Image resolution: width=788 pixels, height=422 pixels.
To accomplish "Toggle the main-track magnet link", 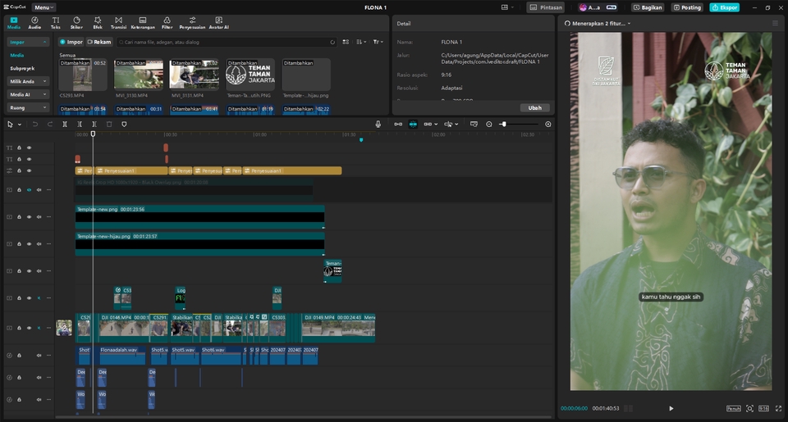I will click(398, 124).
